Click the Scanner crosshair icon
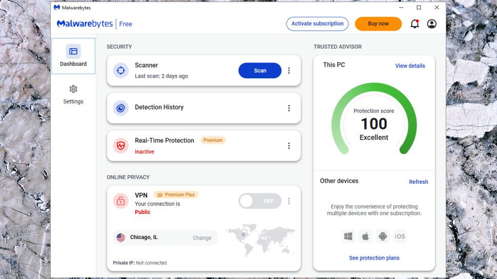The width and height of the screenshot is (497, 279). tap(121, 71)
